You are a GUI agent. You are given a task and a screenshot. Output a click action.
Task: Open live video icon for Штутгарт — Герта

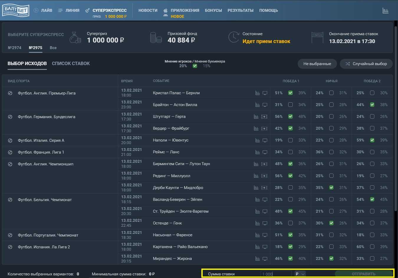click(264, 116)
